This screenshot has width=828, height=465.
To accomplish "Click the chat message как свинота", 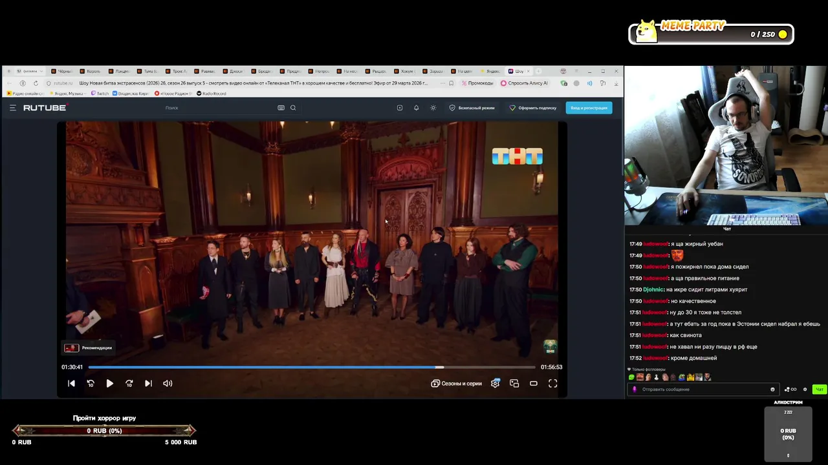I will [686, 335].
